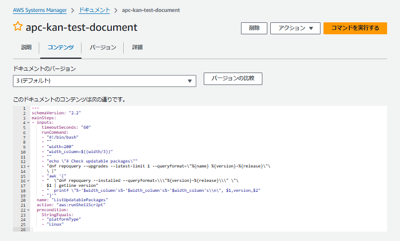Click runCommand: line in code
This screenshot has height=241, width=400.
pyautogui.click(x=55, y=132)
